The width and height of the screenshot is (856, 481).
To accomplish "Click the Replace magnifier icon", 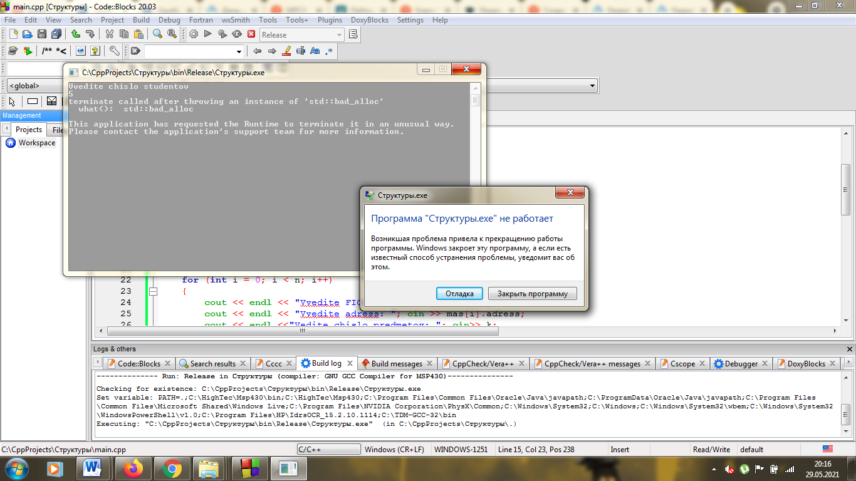I will [172, 34].
